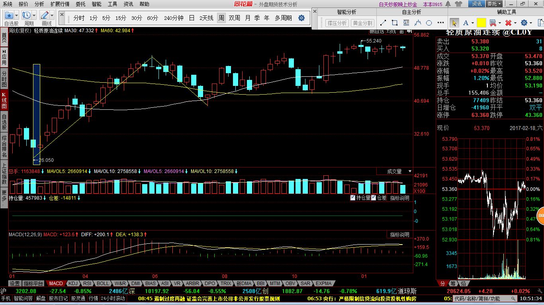Click the 删自选 button above the chart
The height and width of the screenshot is (305, 544).
pos(377,31)
